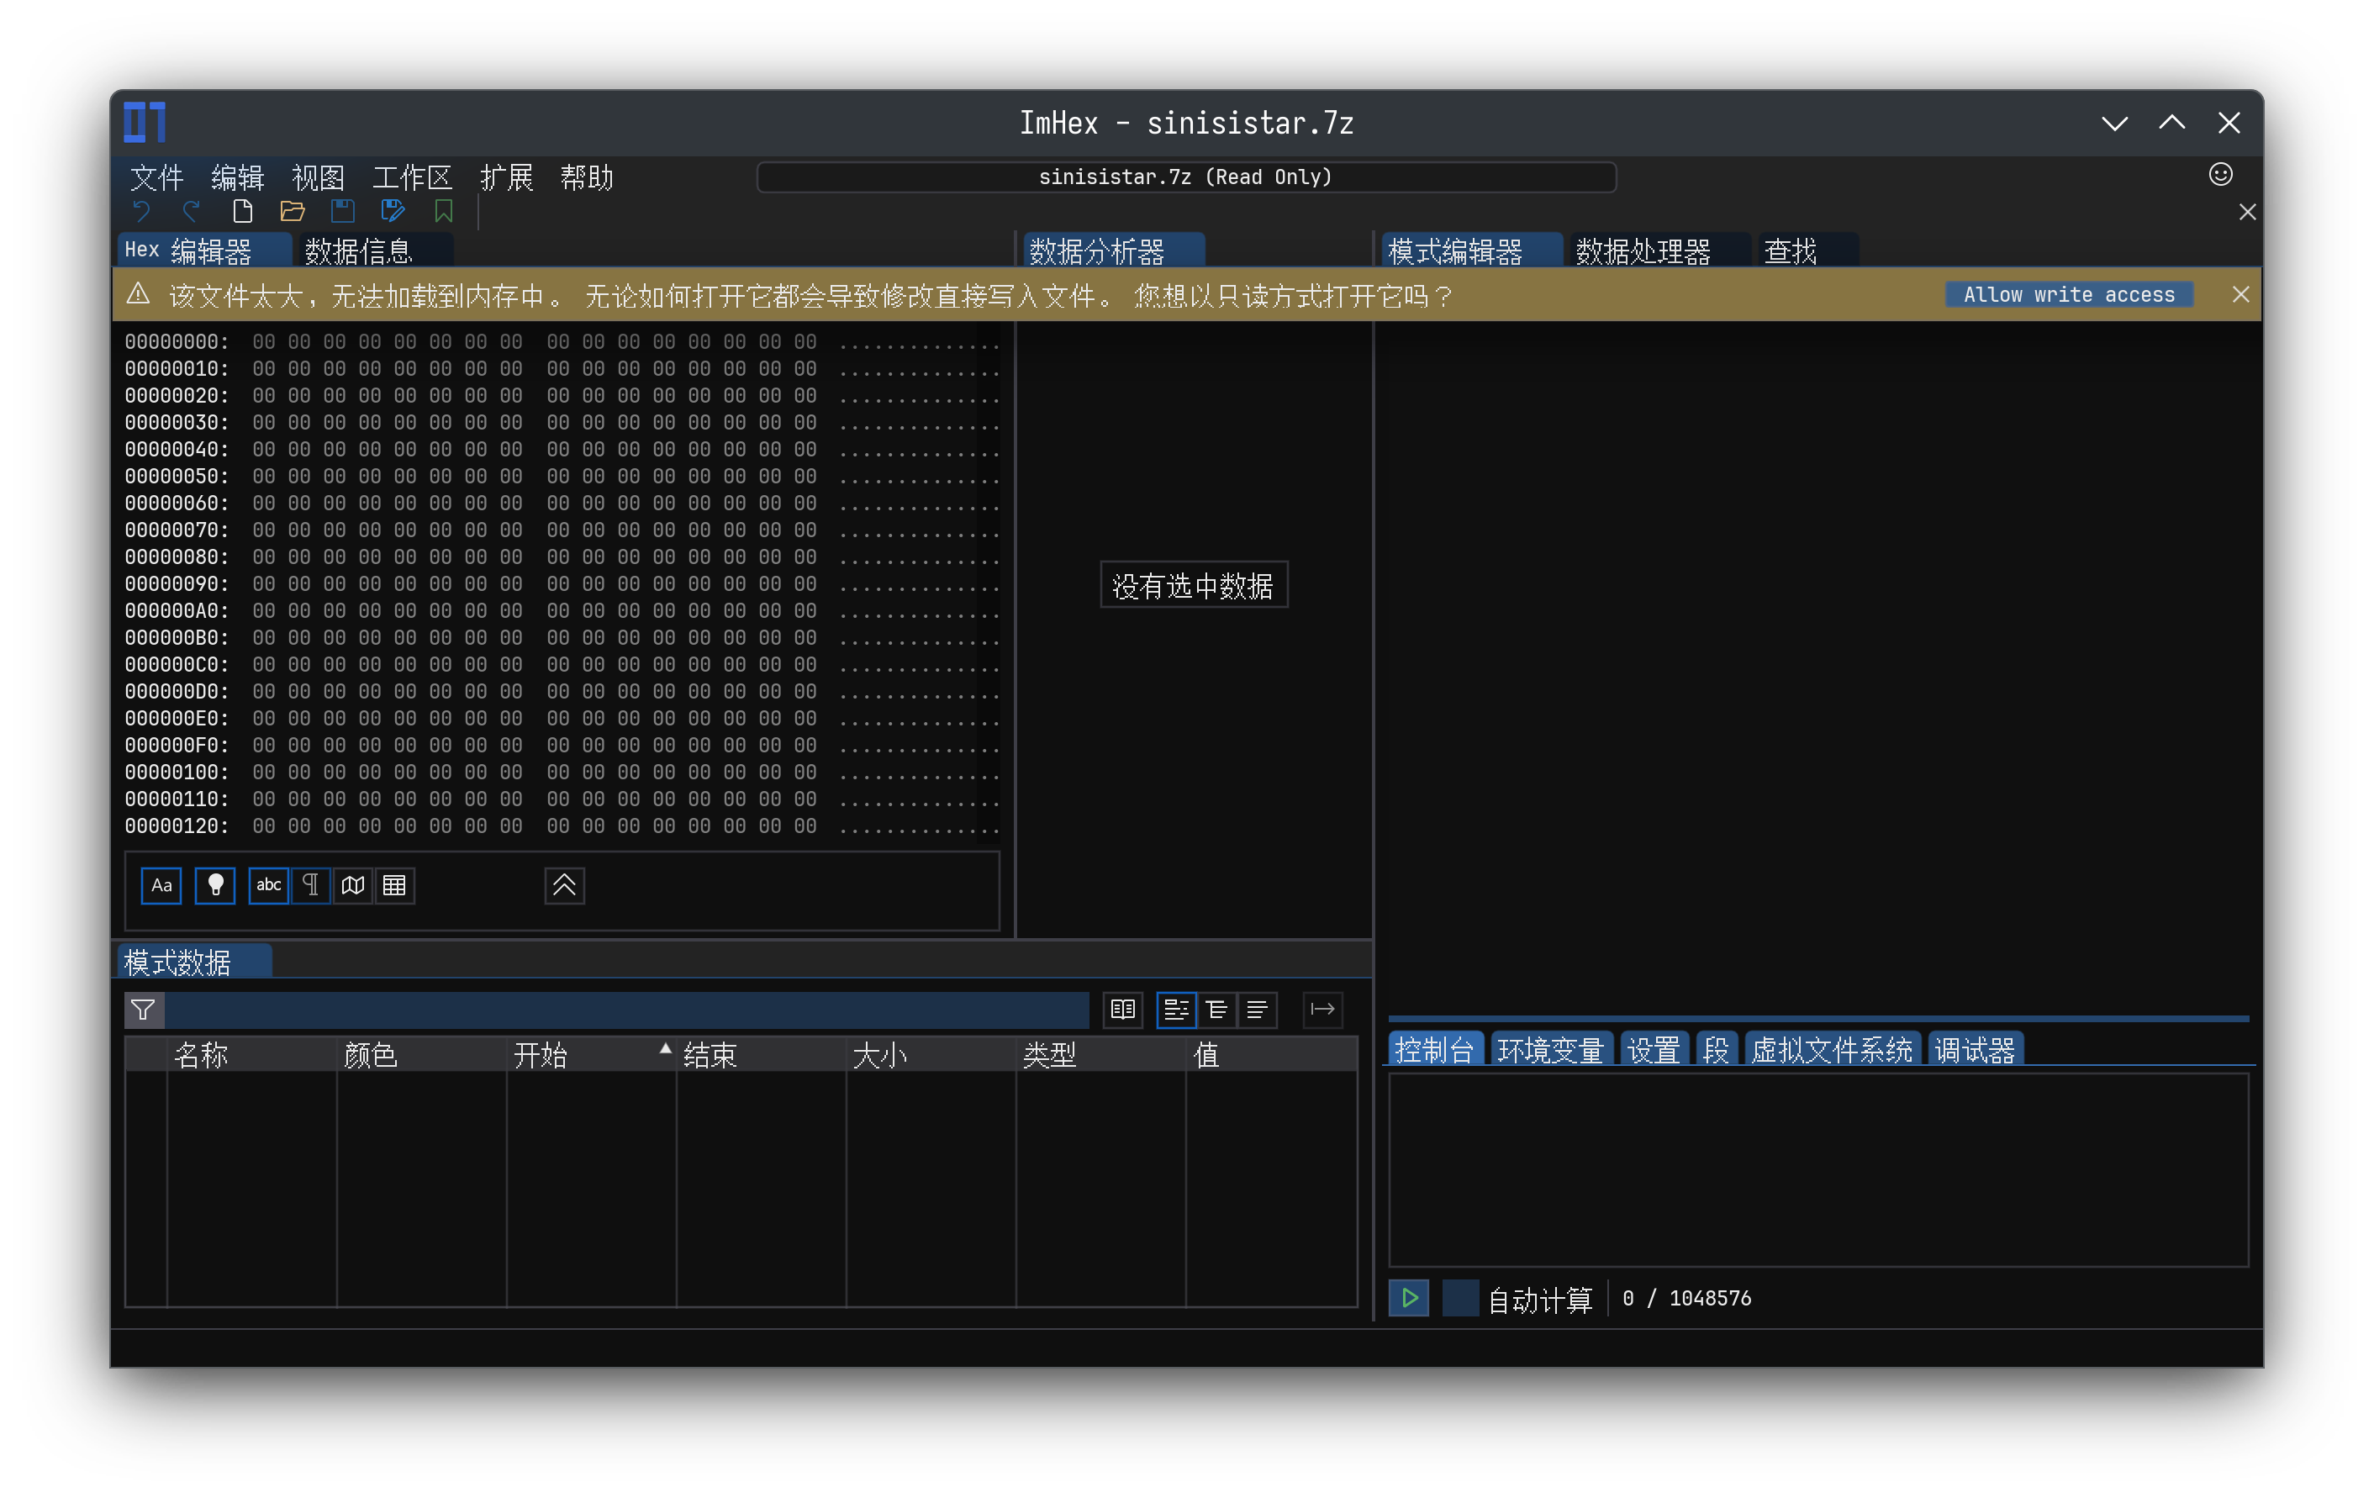Click the pattern data filter input field

[x=626, y=1010]
